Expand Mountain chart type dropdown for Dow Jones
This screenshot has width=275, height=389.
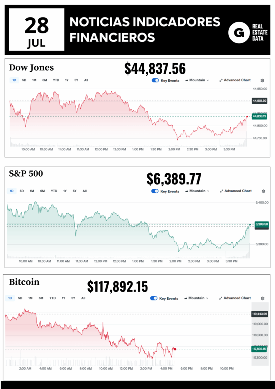[x=197, y=80]
